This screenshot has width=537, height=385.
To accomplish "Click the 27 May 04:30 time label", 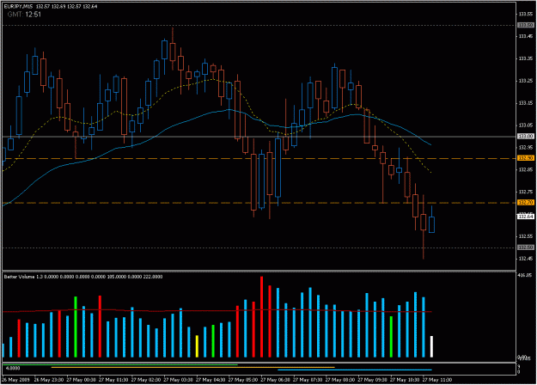I will pyautogui.click(x=210, y=380).
